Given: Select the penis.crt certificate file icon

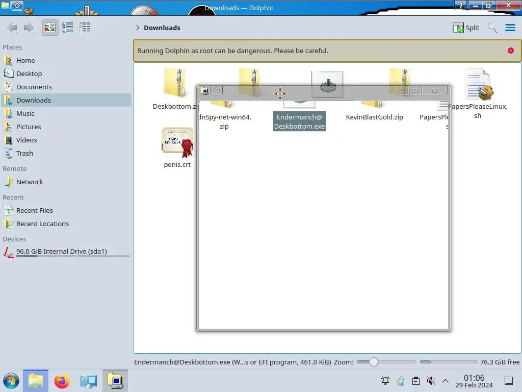Looking at the screenshot, I should (177, 142).
